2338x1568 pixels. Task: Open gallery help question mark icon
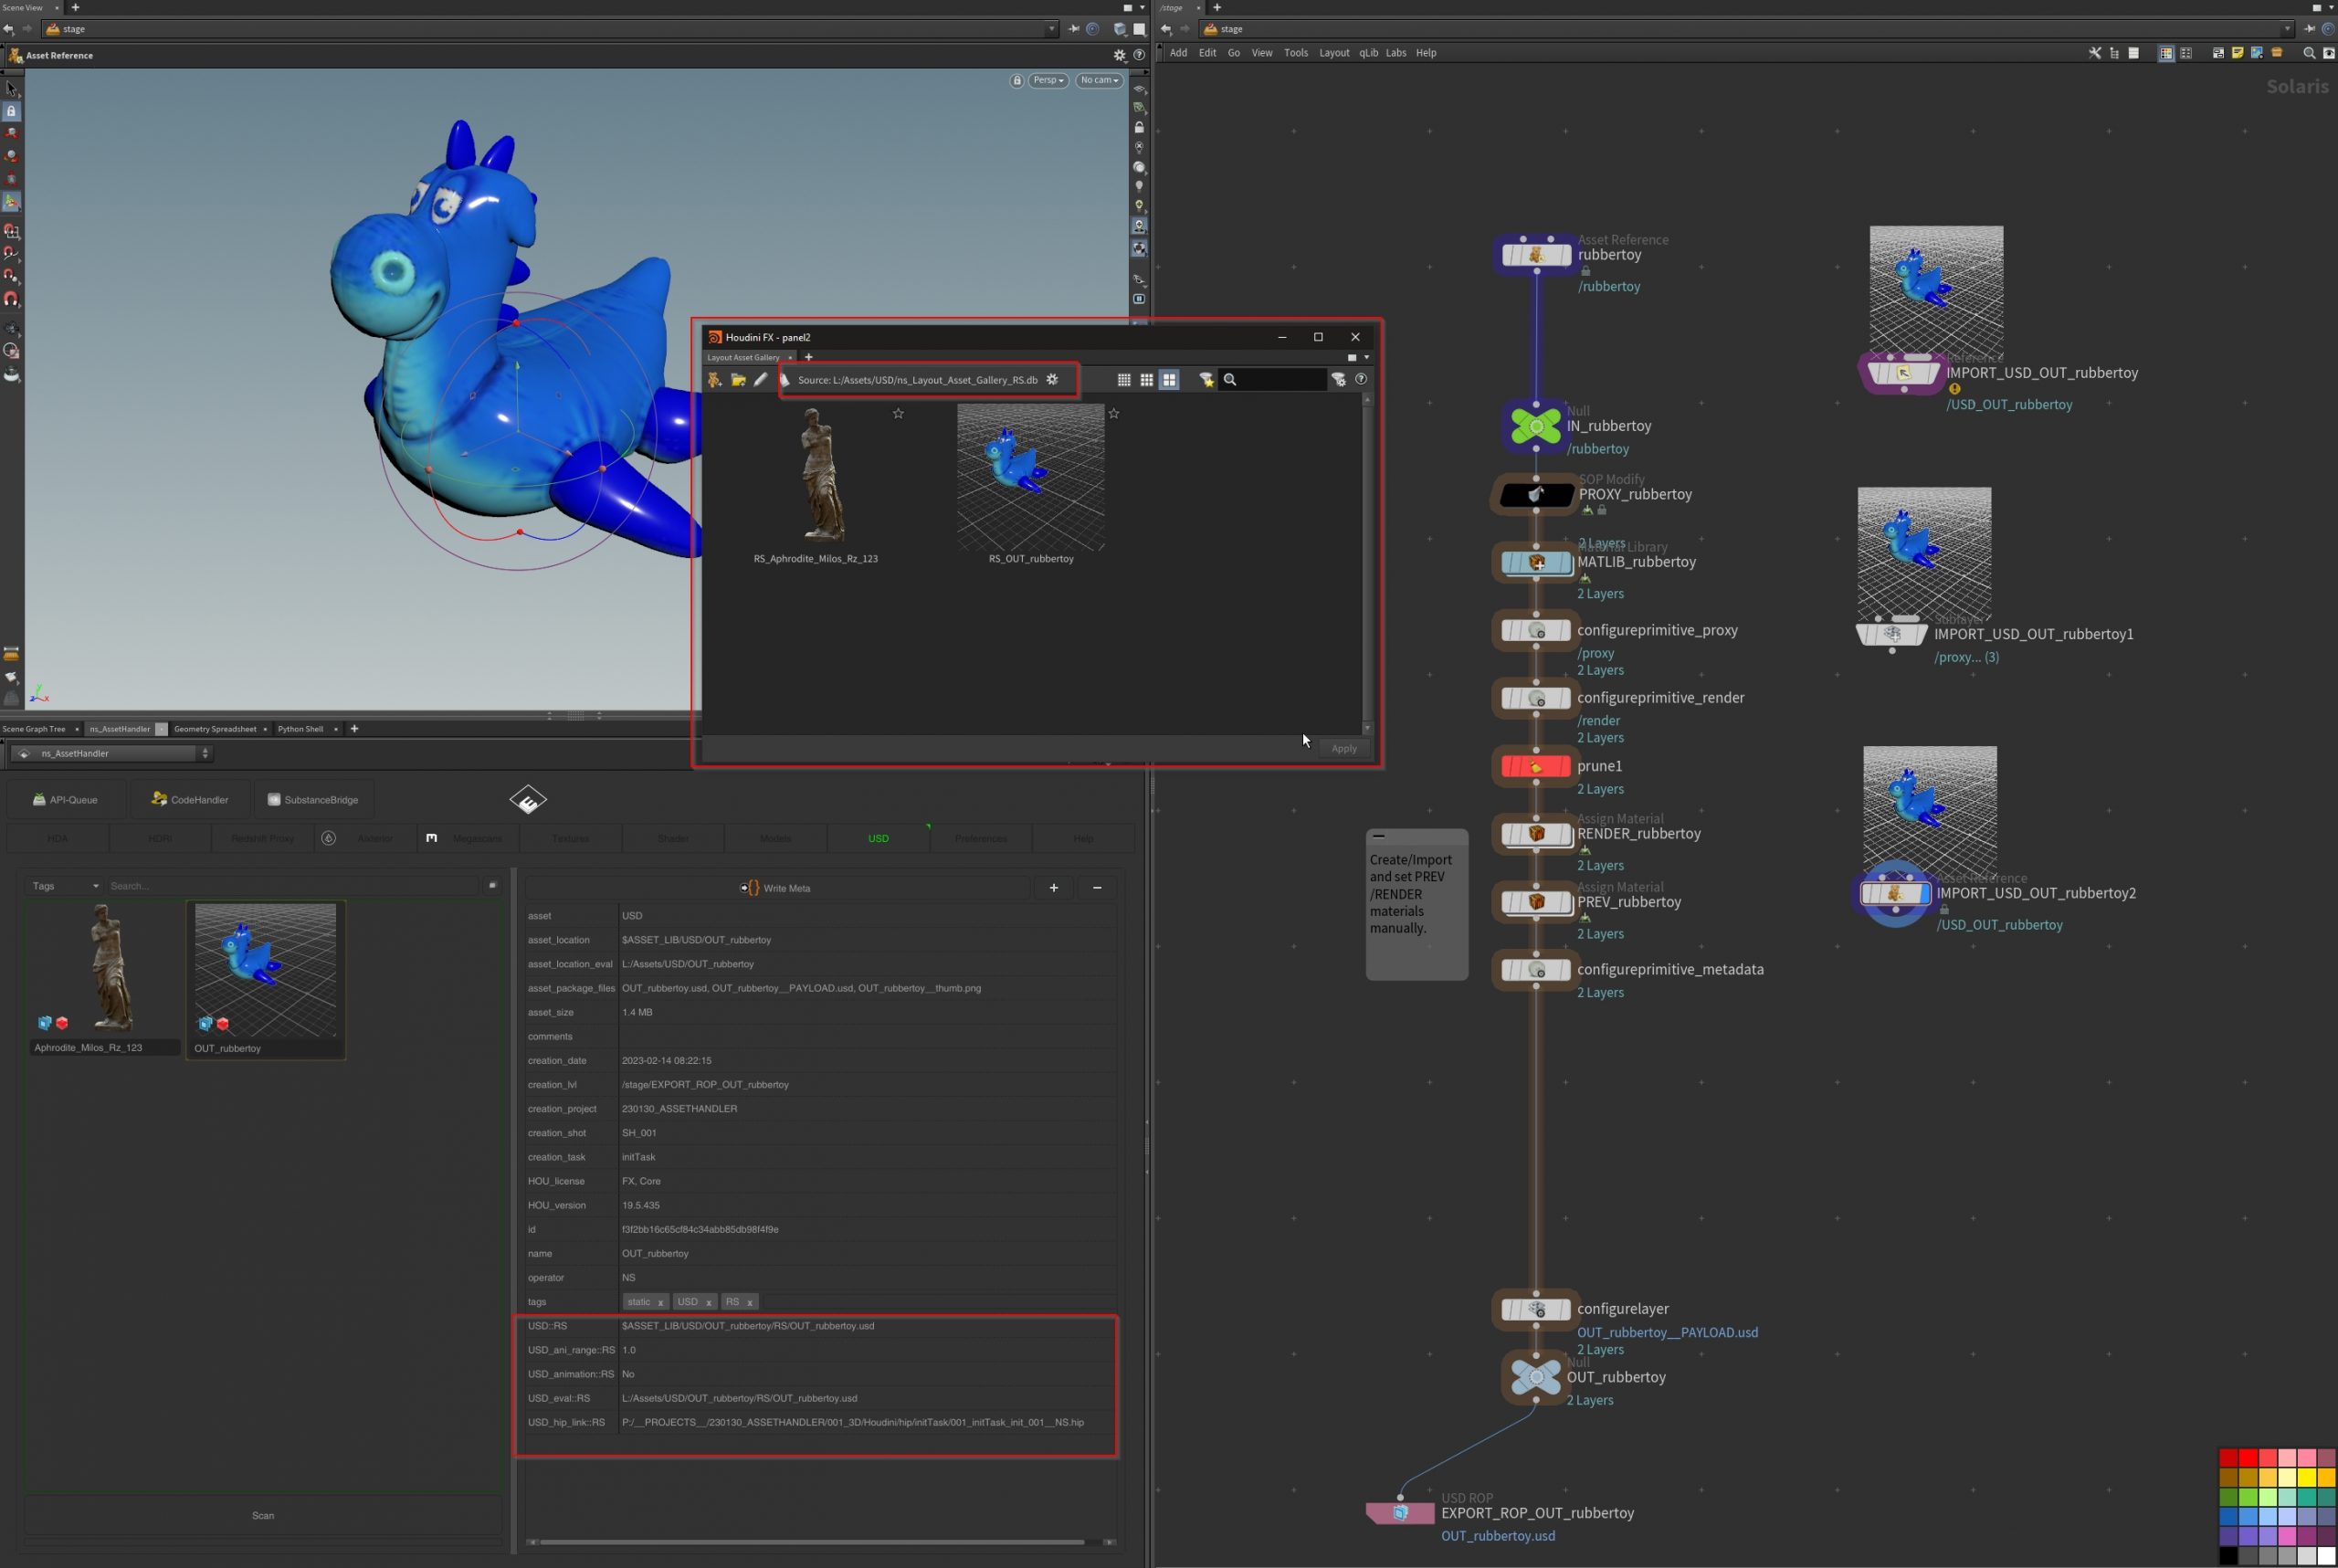[1361, 379]
